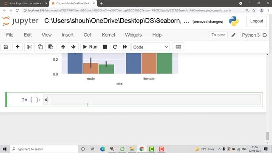272x153 pixels.
Task: Click the Jupyter logo
Action: pyautogui.click(x=20, y=21)
